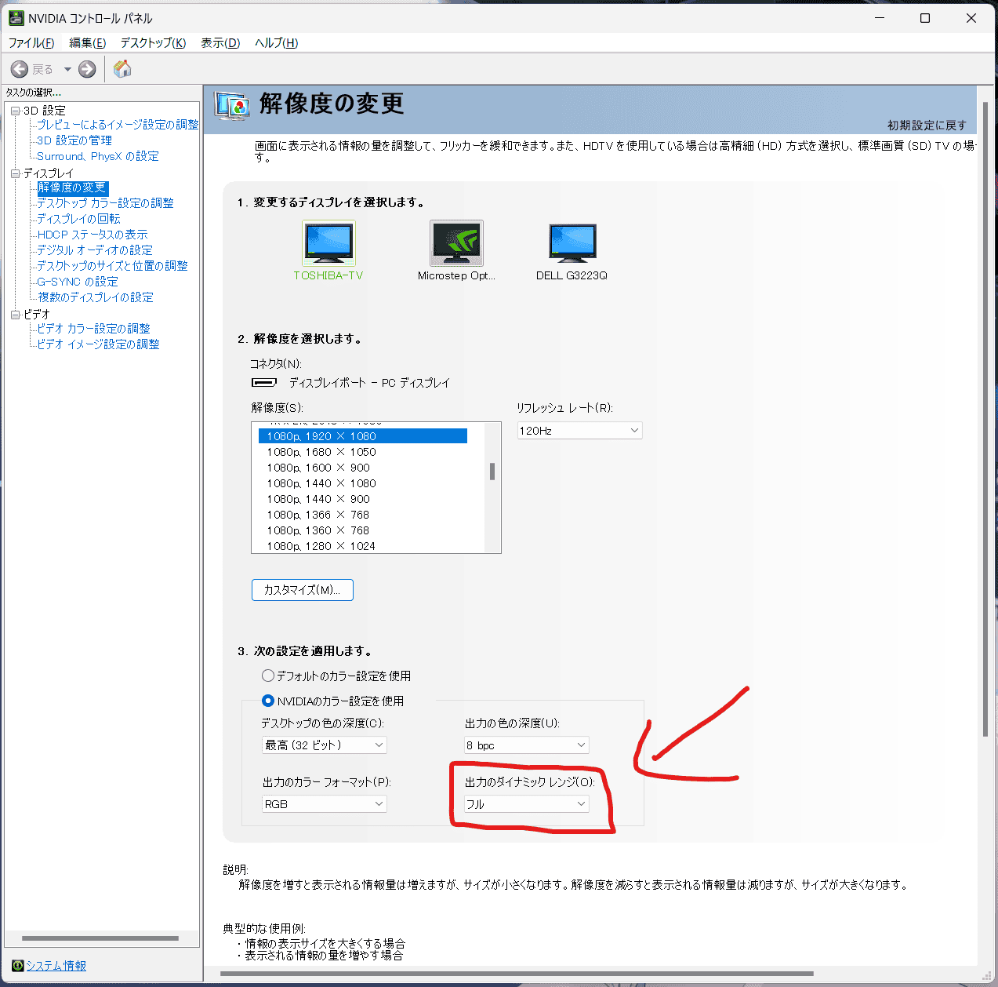This screenshot has width=998, height=987.
Task: Select resolution 1080p, 1920 × 1080
Action: coord(363,436)
